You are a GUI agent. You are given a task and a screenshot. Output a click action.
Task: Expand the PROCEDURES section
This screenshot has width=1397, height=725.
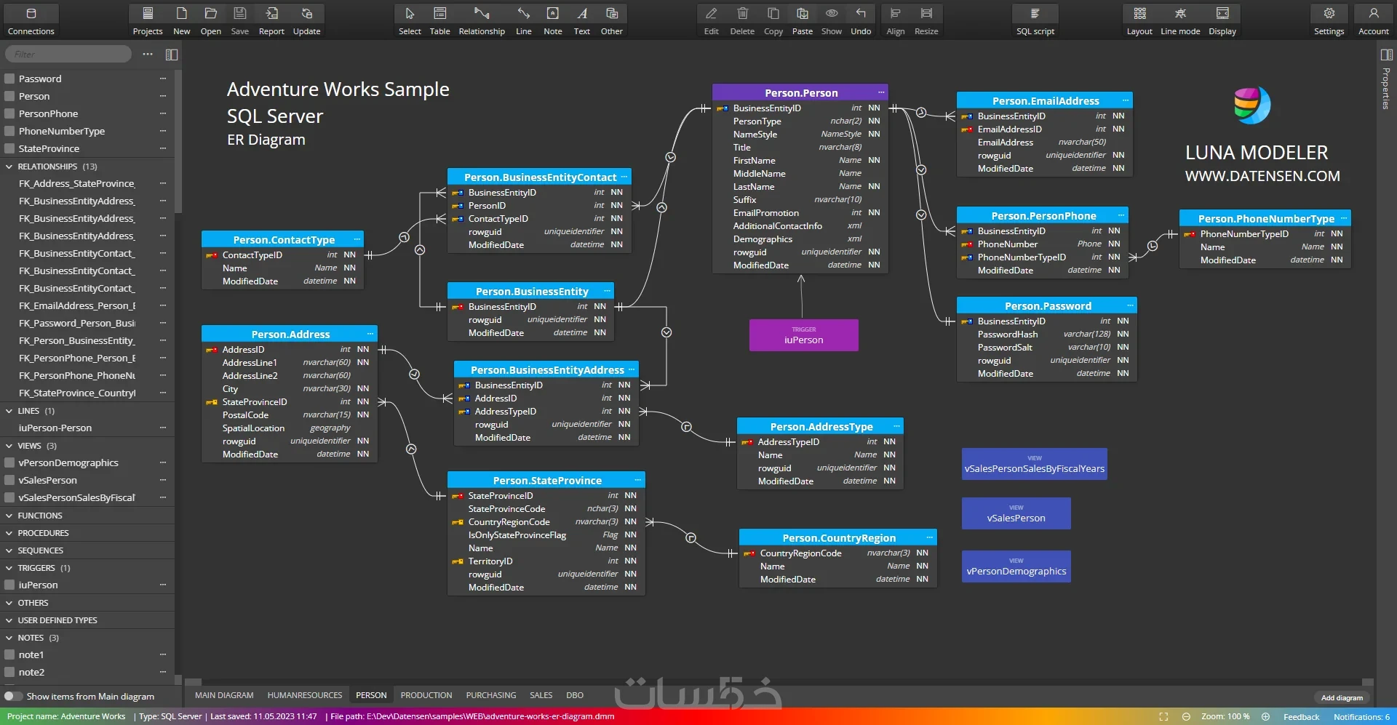coord(9,533)
